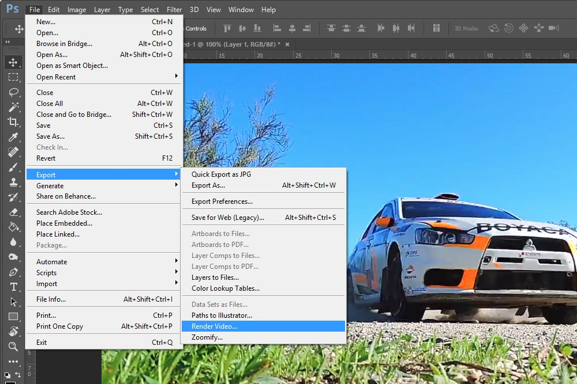Click Render Video in Export submenu
The height and width of the screenshot is (384, 577).
click(214, 326)
